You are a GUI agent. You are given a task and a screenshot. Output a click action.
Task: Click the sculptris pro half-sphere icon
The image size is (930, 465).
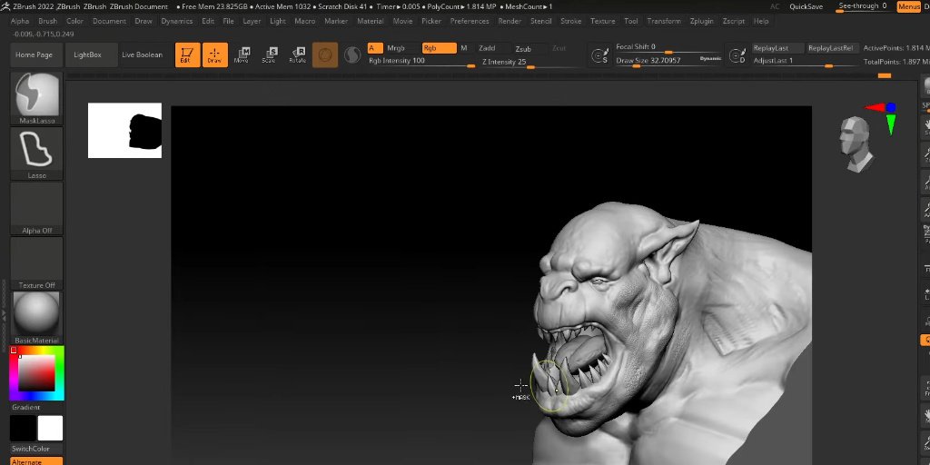pyautogui.click(x=352, y=55)
